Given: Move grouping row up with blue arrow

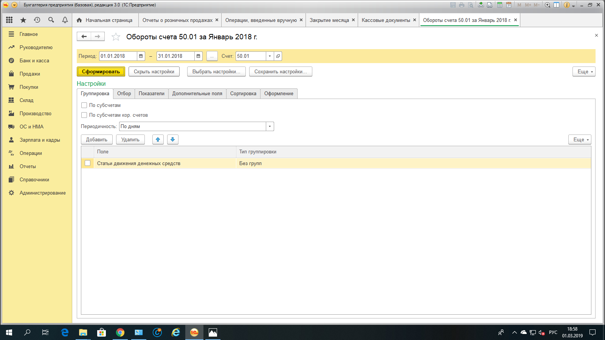Looking at the screenshot, I should (x=158, y=140).
